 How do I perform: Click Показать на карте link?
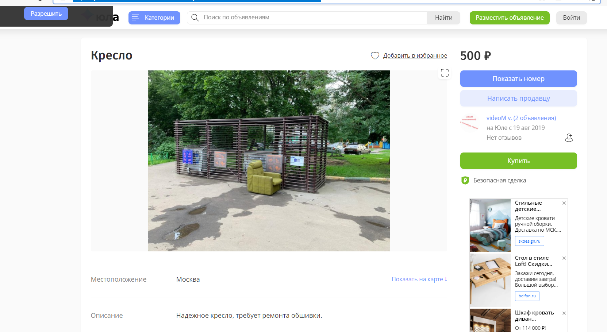[419, 279]
